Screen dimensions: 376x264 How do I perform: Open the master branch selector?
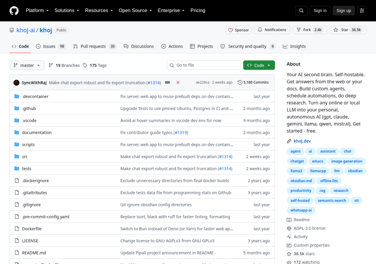pyautogui.click(x=27, y=65)
